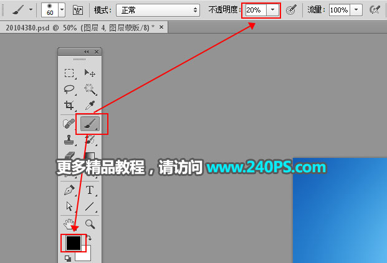Select the Magic Wand tool
The width and height of the screenshot is (387, 263).
click(90, 90)
